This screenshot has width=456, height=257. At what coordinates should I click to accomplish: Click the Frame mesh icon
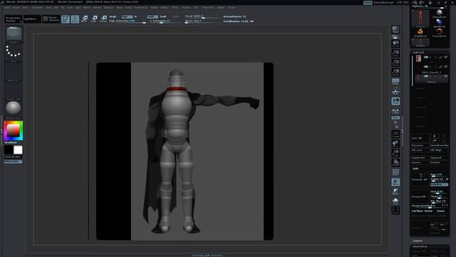[395, 134]
